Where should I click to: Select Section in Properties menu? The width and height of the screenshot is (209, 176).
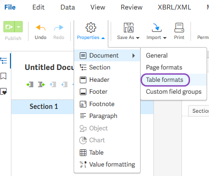tap(107, 68)
